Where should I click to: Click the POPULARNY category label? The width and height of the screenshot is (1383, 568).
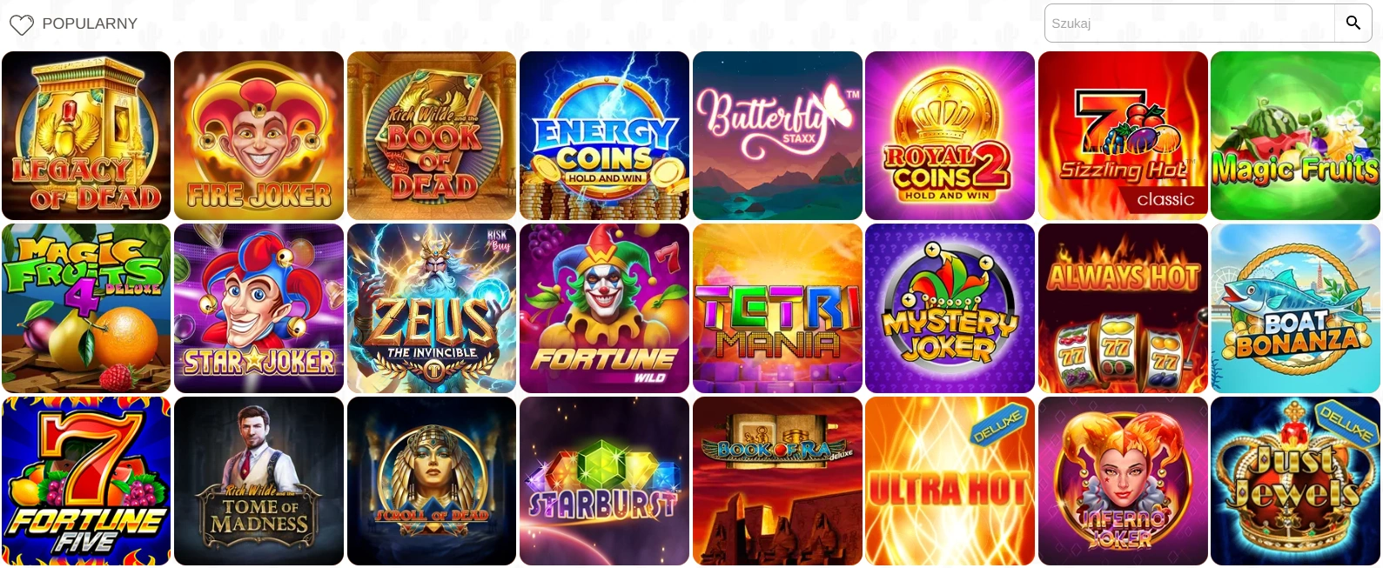[90, 23]
